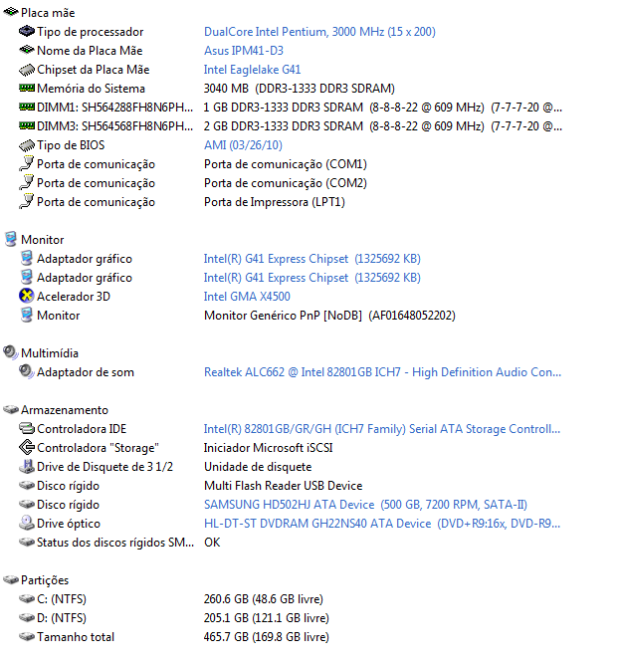The image size is (621, 661).
Task: Select the 'Armazenamento' section heading
Action: point(65,410)
